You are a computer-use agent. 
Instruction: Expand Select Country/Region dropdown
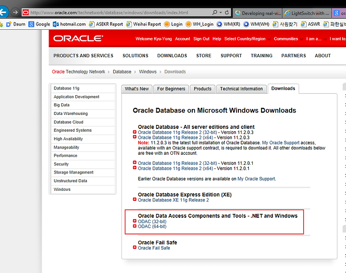pos(247,39)
